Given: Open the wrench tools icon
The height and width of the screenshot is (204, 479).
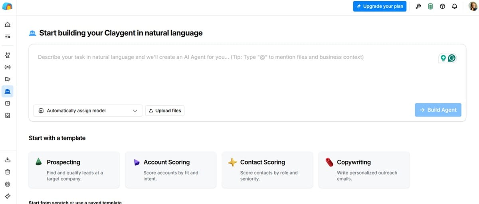Looking at the screenshot, I should point(418,6).
